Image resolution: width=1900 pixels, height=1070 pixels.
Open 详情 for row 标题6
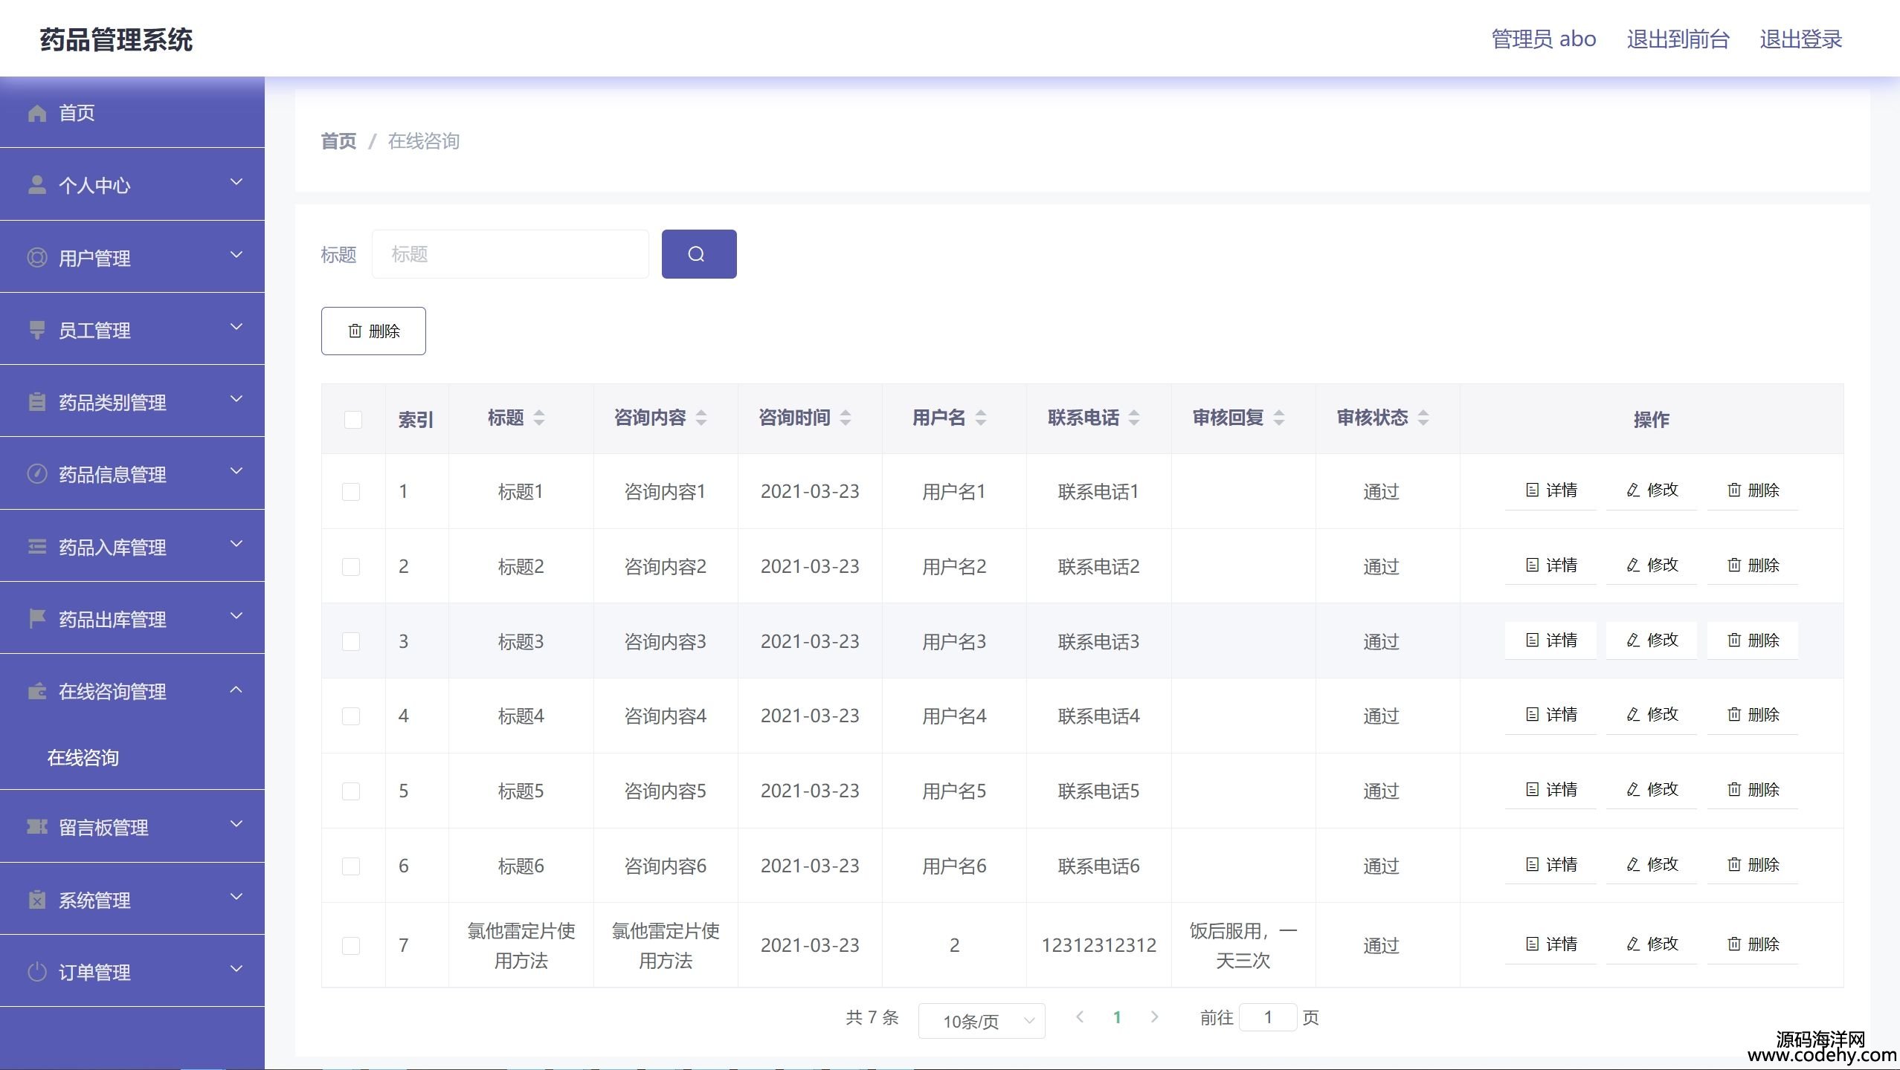pos(1550,865)
